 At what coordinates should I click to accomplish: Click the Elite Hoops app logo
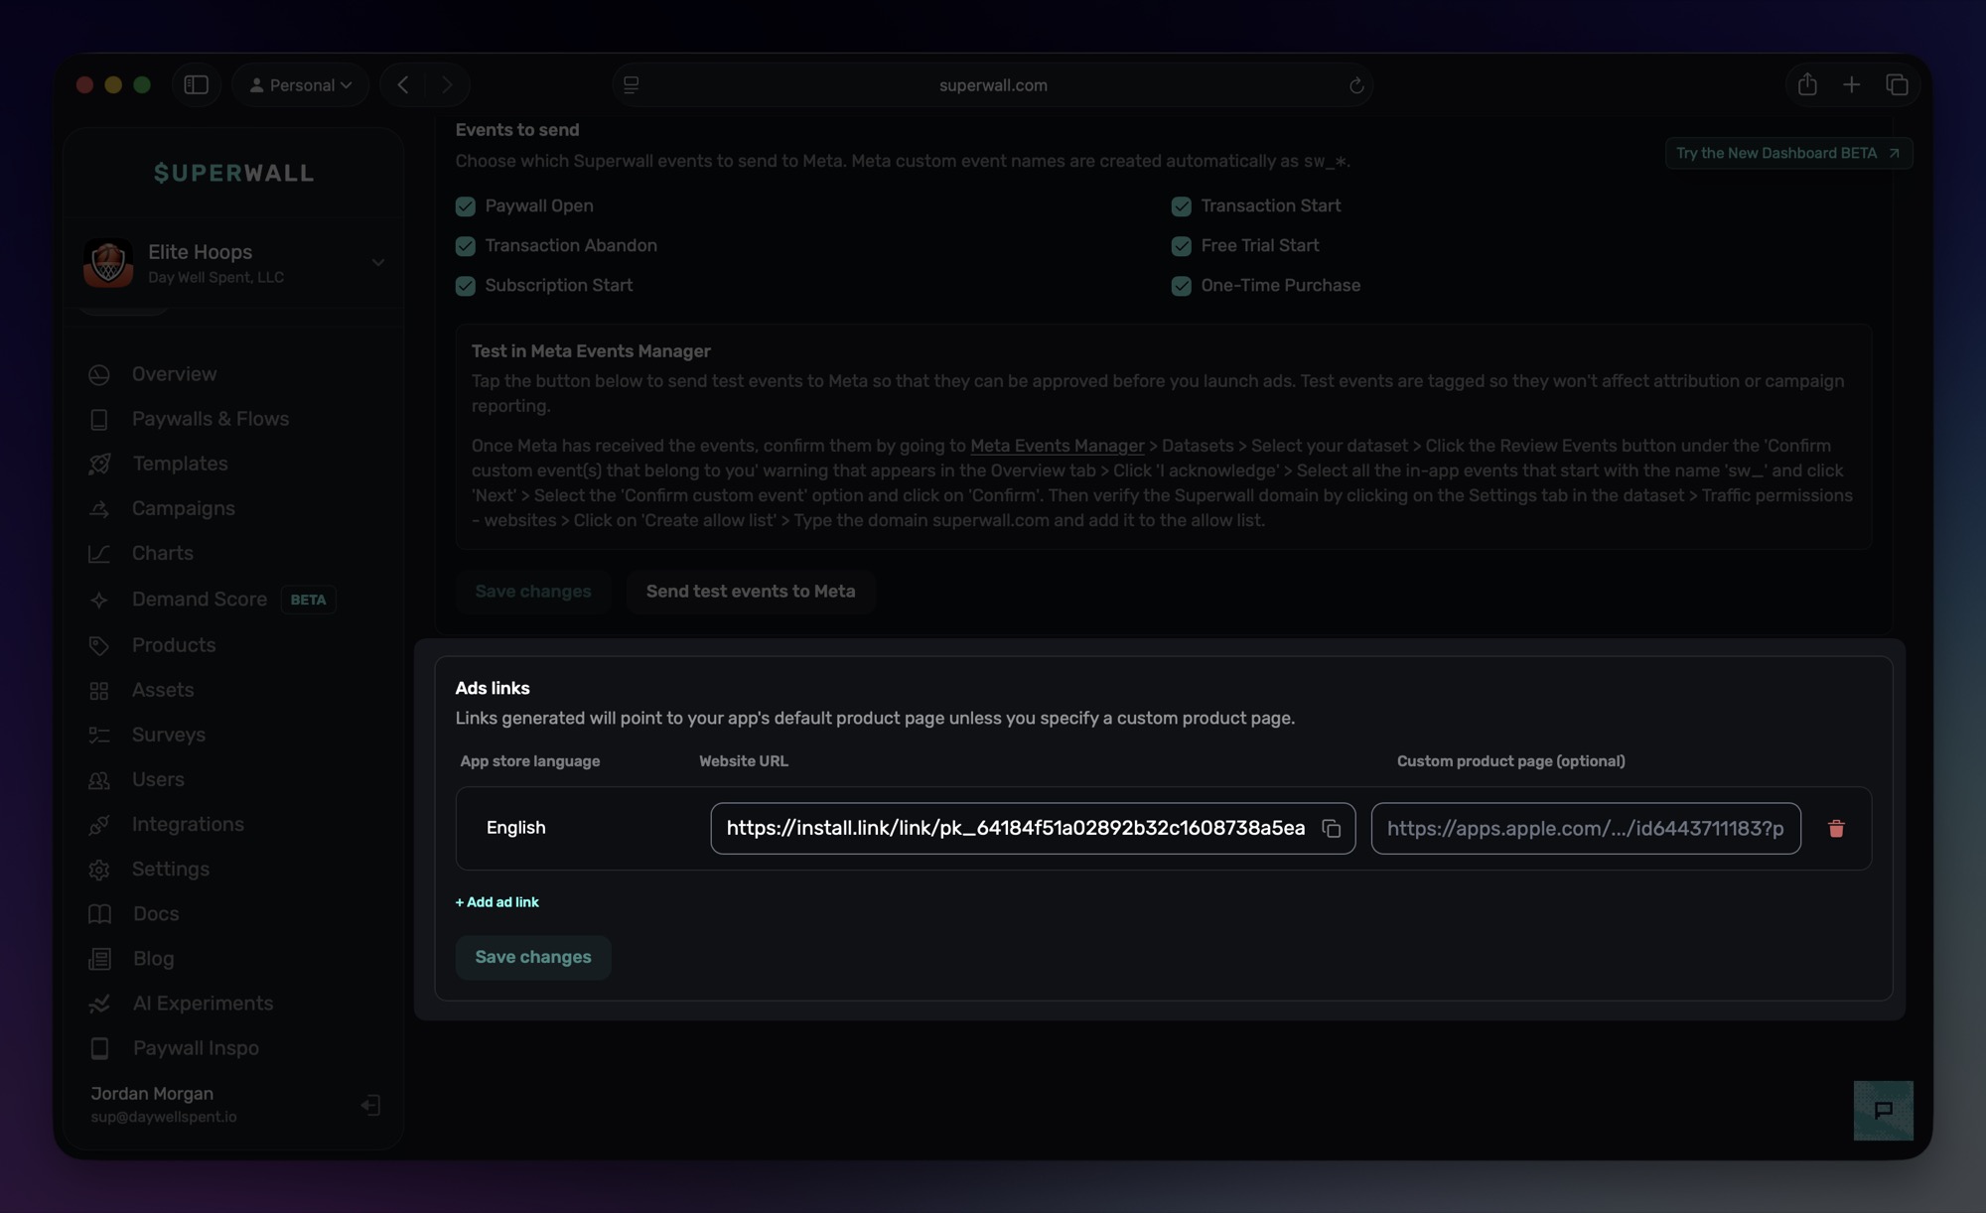click(x=108, y=263)
